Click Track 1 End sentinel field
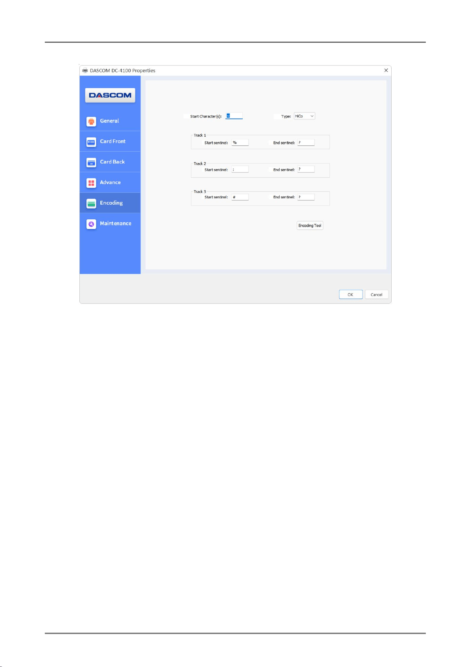471x667 pixels. click(306, 142)
